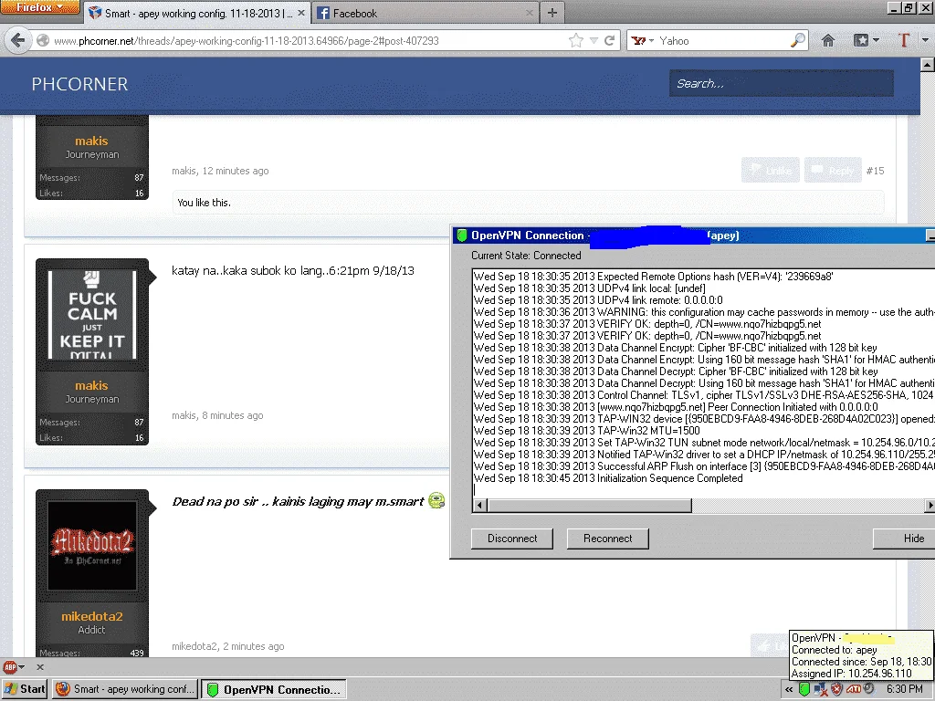Click the site identity globe icon in address bar
Screen dimensions: 935x701
[42, 40]
